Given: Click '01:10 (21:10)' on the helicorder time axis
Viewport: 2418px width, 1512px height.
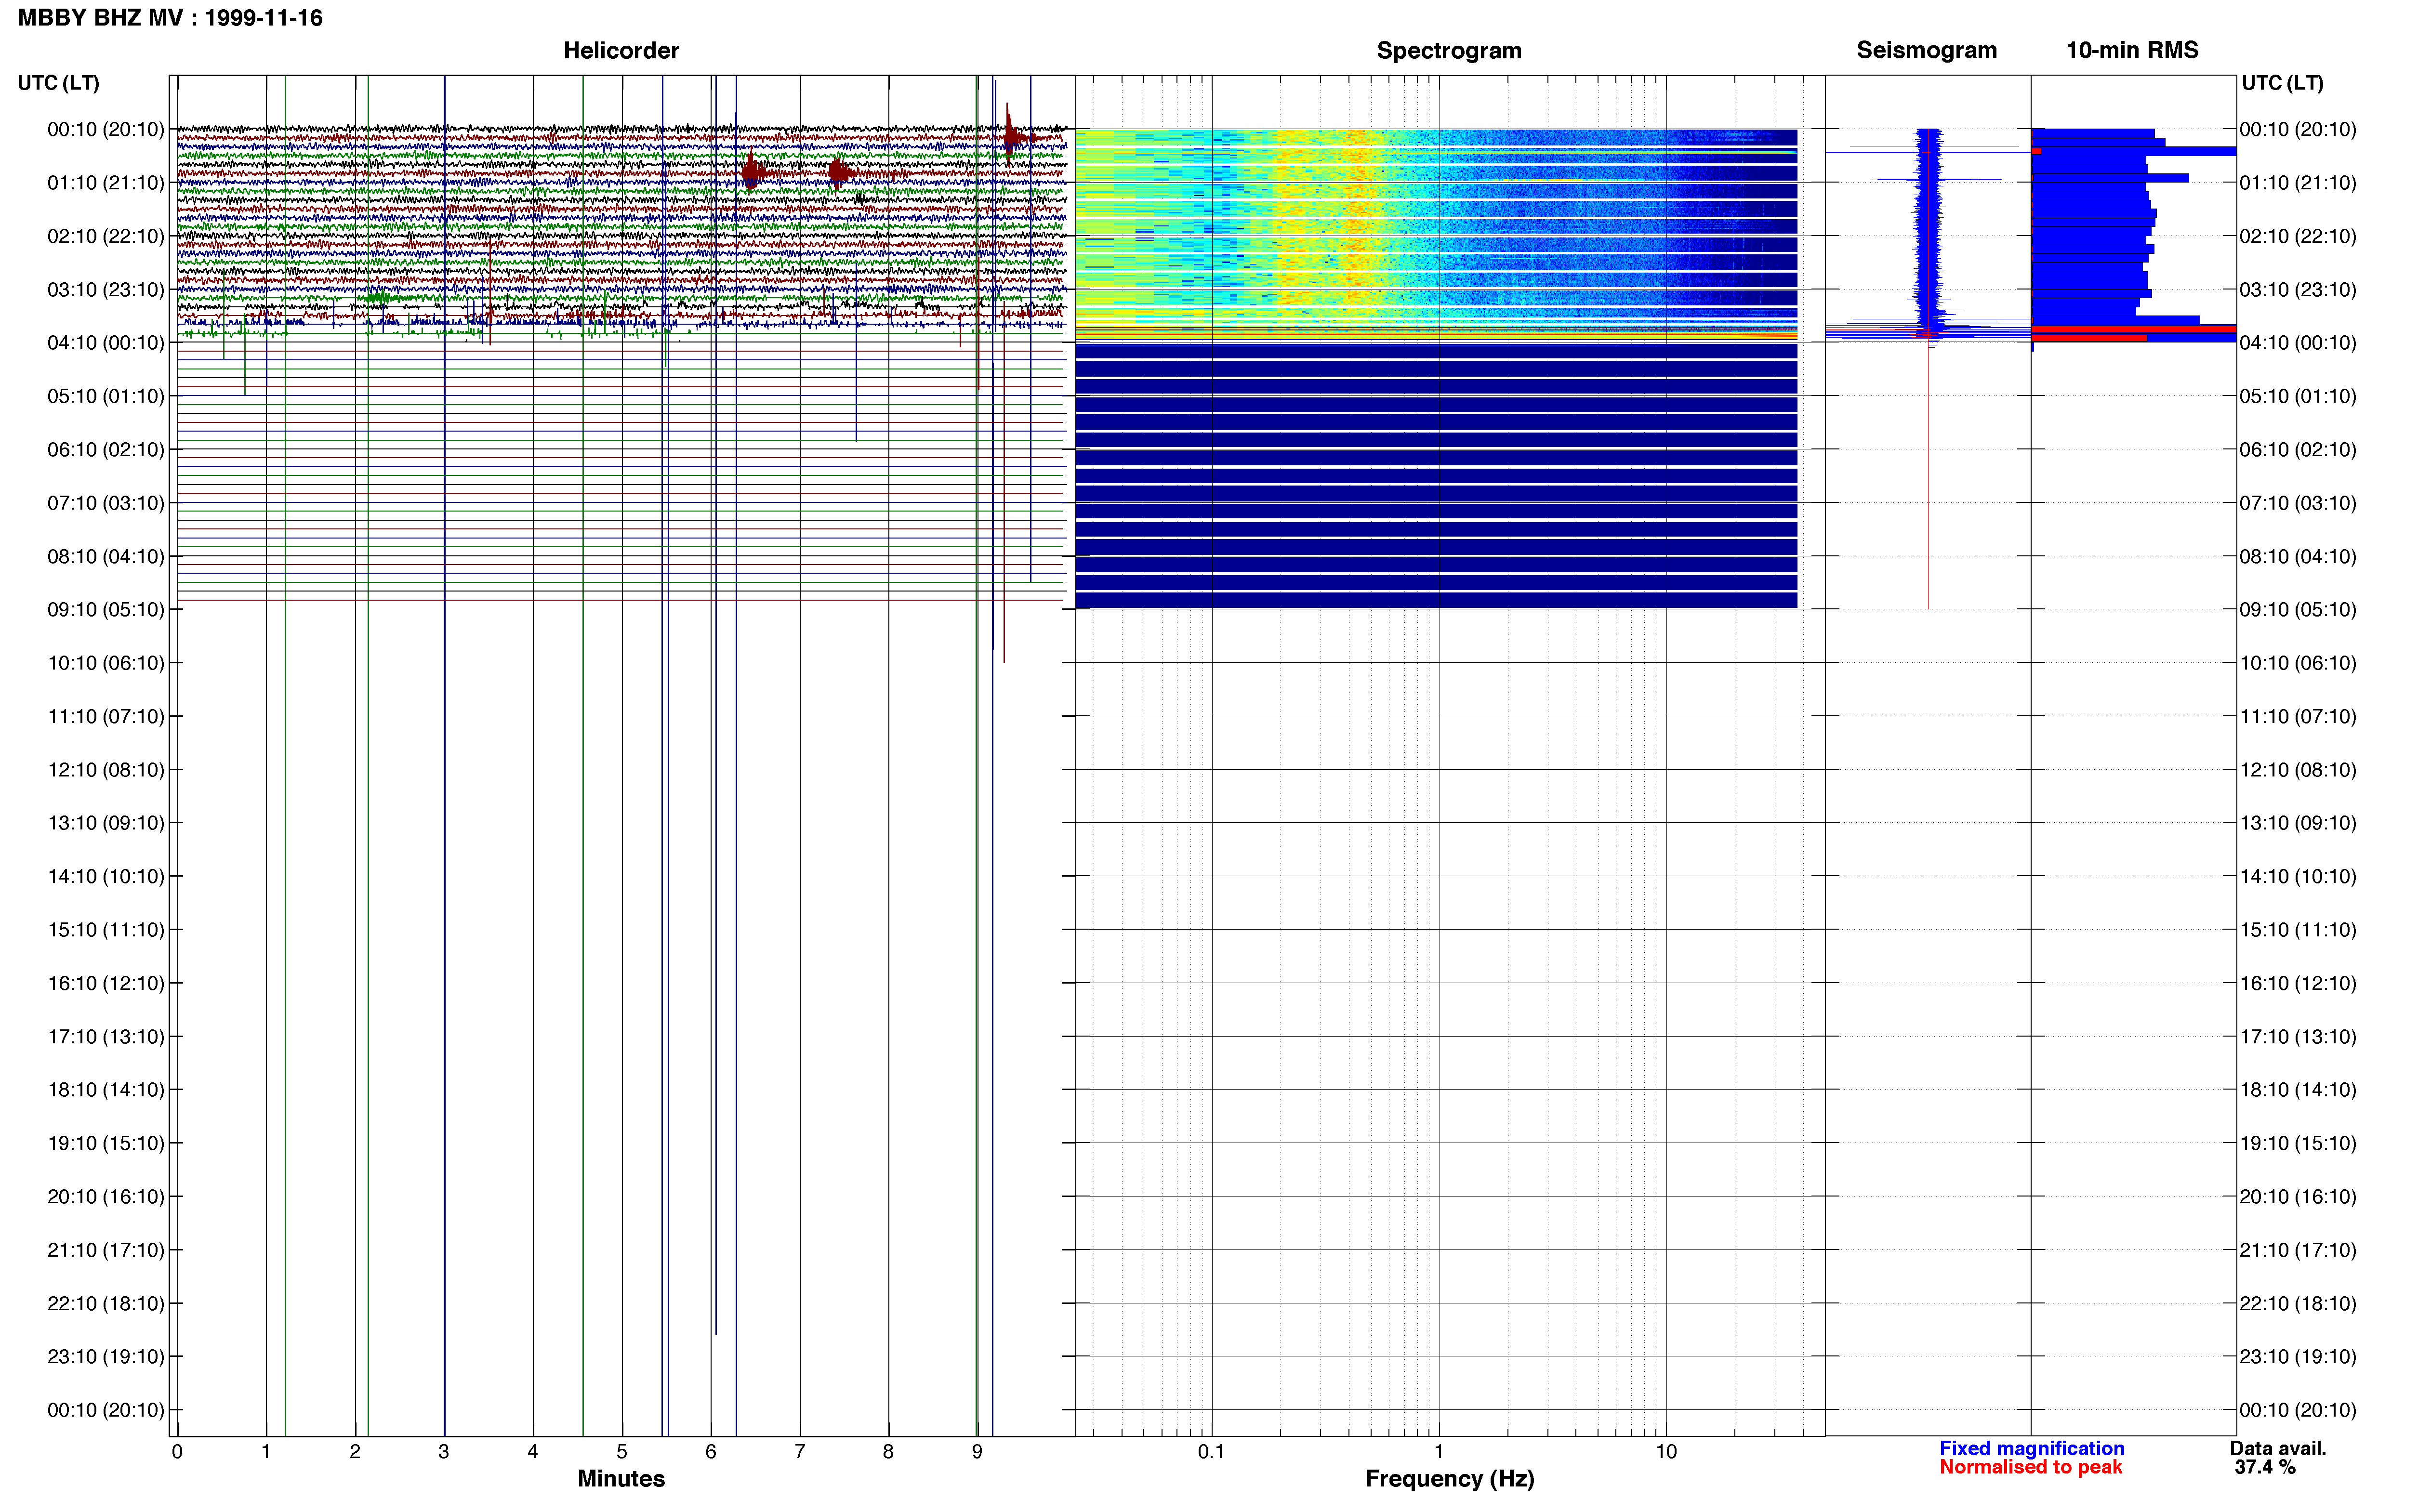Looking at the screenshot, I should click(x=106, y=183).
